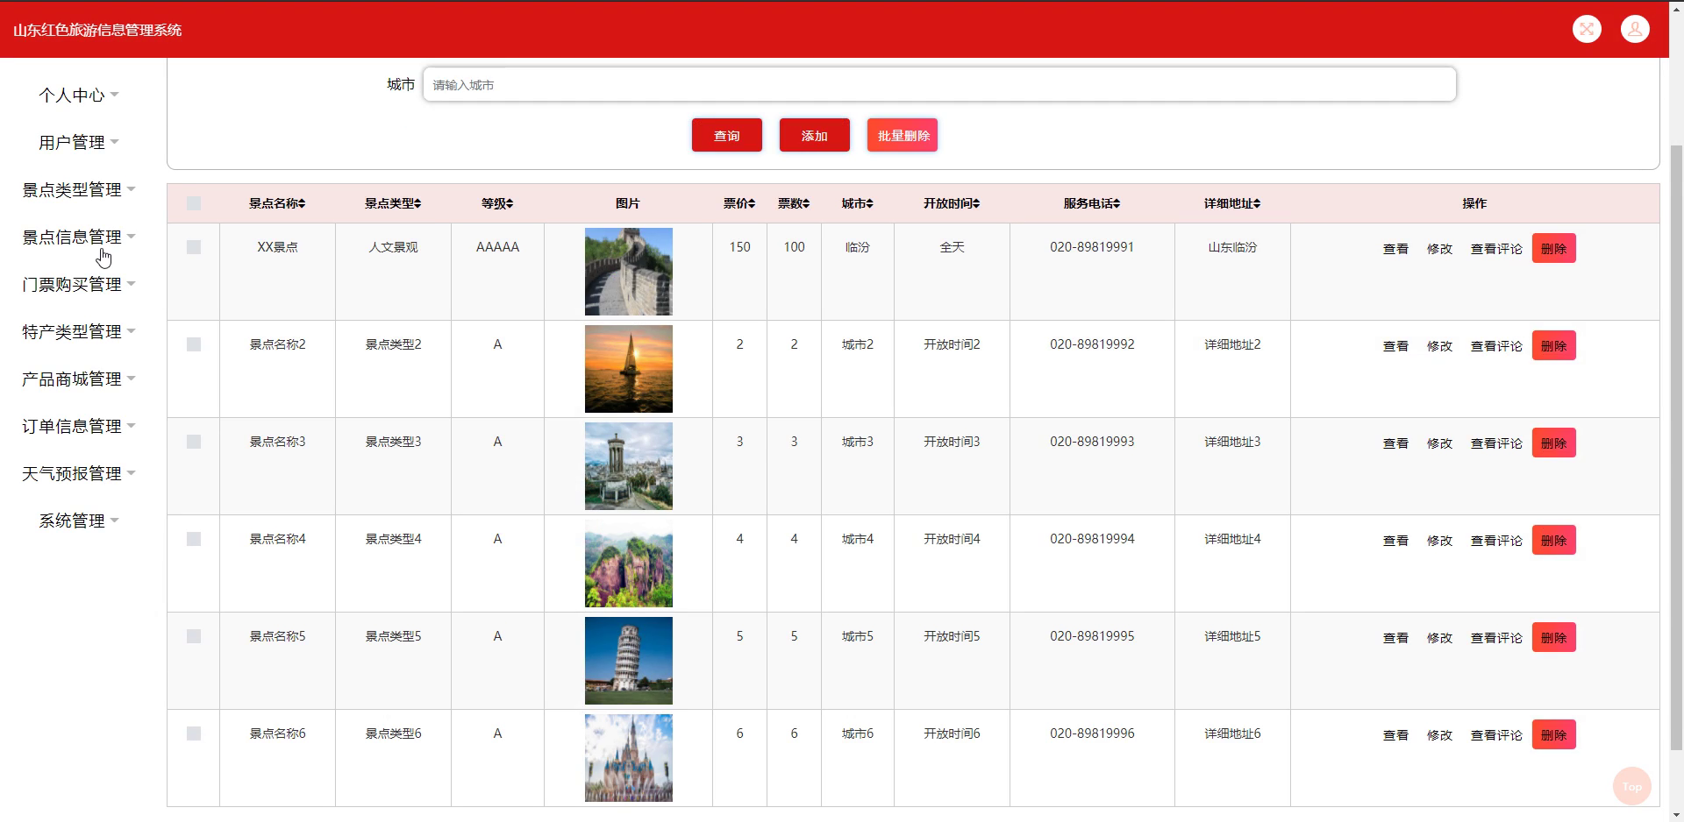Delete the 景点名称3 row
1684x822 pixels.
pos(1553,443)
